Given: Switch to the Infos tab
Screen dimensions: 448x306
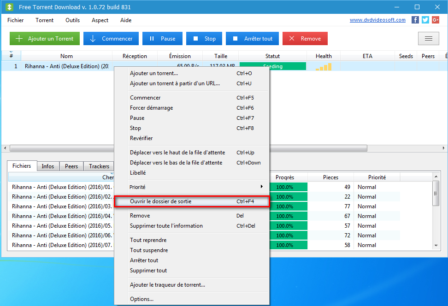Looking at the screenshot, I should 48,166.
